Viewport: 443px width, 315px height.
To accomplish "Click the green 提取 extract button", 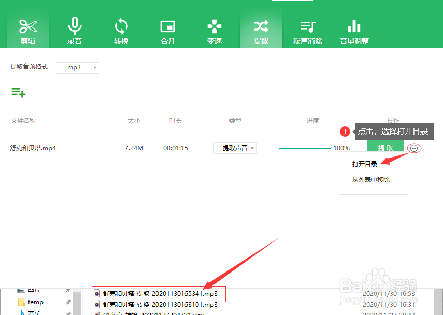I will tap(385, 147).
